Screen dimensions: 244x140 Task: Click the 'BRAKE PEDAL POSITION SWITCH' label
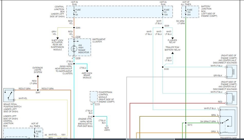point(13,105)
